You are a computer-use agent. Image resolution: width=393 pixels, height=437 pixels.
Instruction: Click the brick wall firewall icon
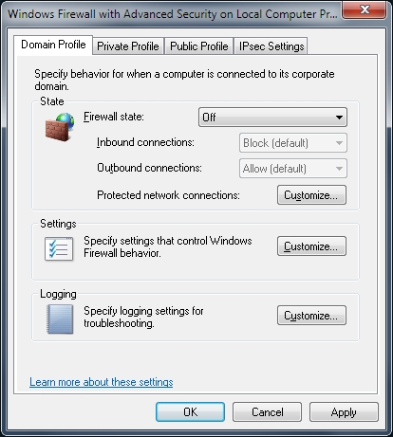pyautogui.click(x=60, y=127)
